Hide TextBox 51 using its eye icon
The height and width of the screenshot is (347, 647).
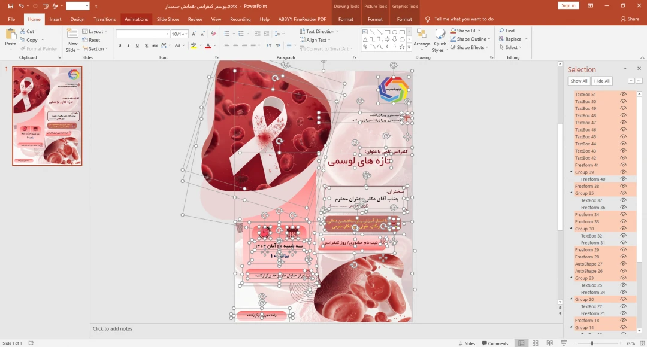(x=623, y=95)
